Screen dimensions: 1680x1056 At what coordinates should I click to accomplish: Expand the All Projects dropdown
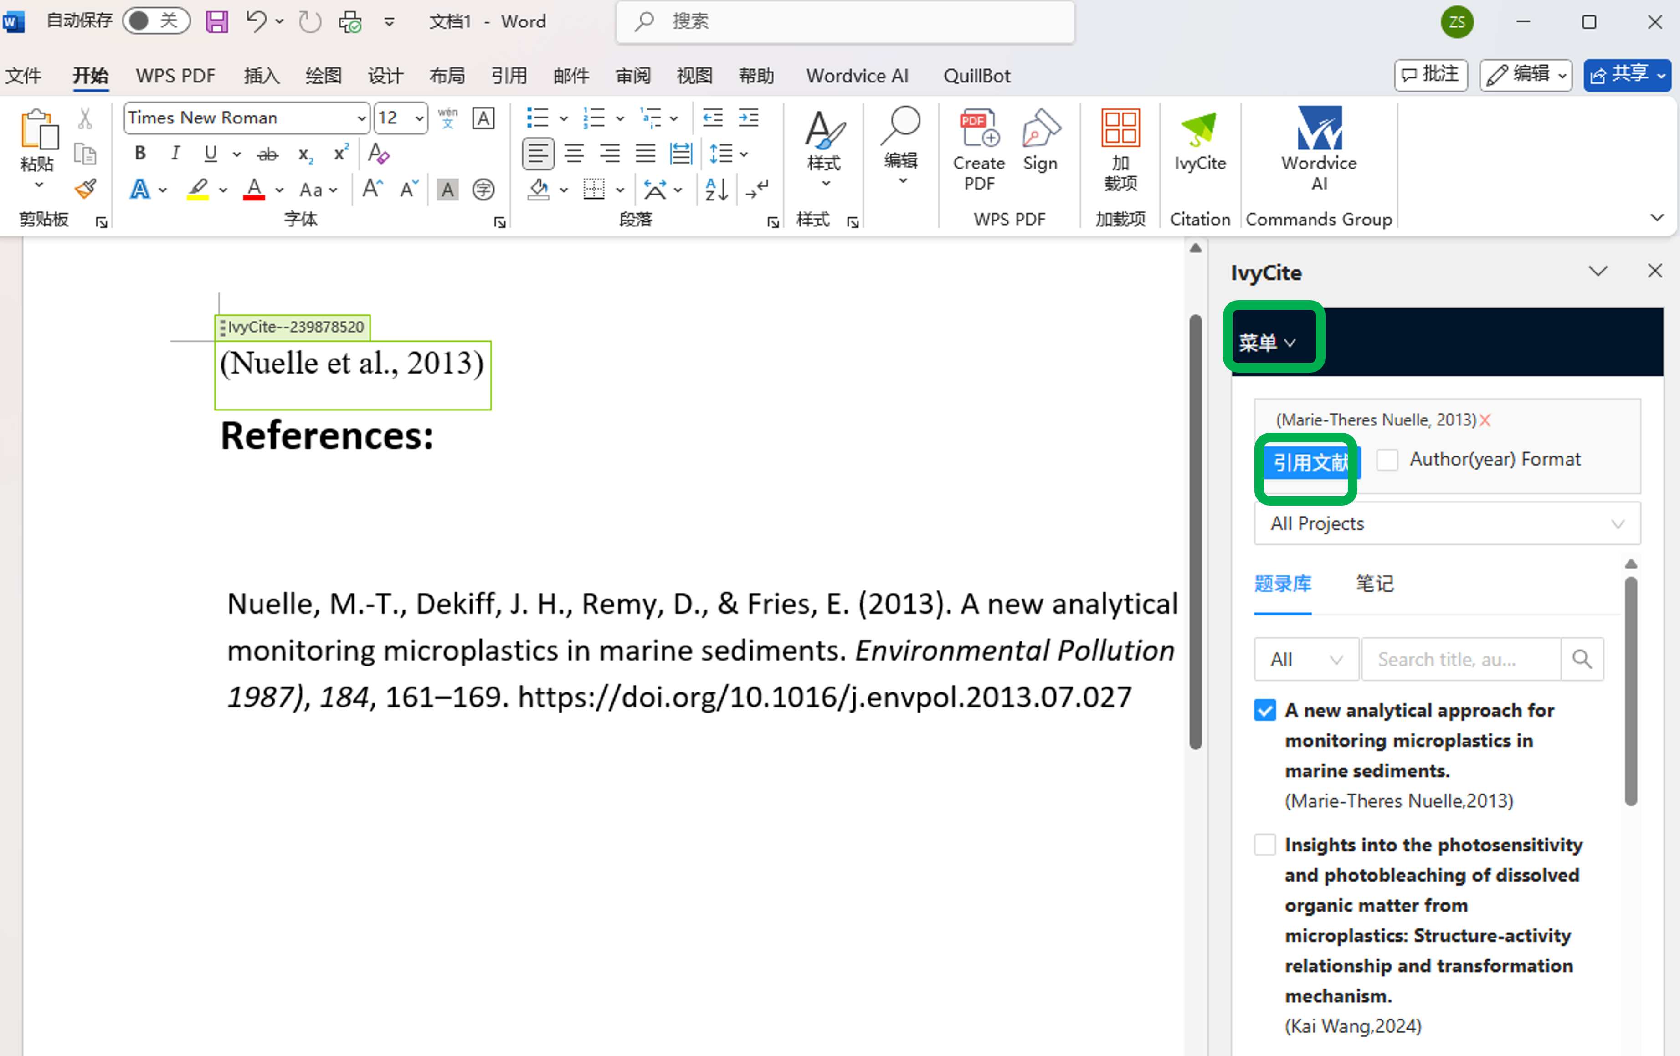click(1447, 524)
